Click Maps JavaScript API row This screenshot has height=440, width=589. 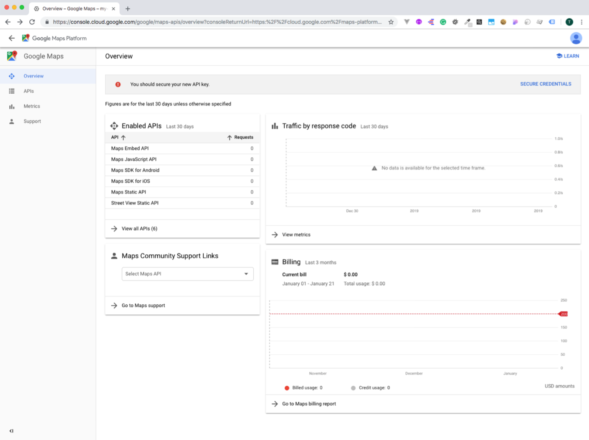pyautogui.click(x=182, y=159)
